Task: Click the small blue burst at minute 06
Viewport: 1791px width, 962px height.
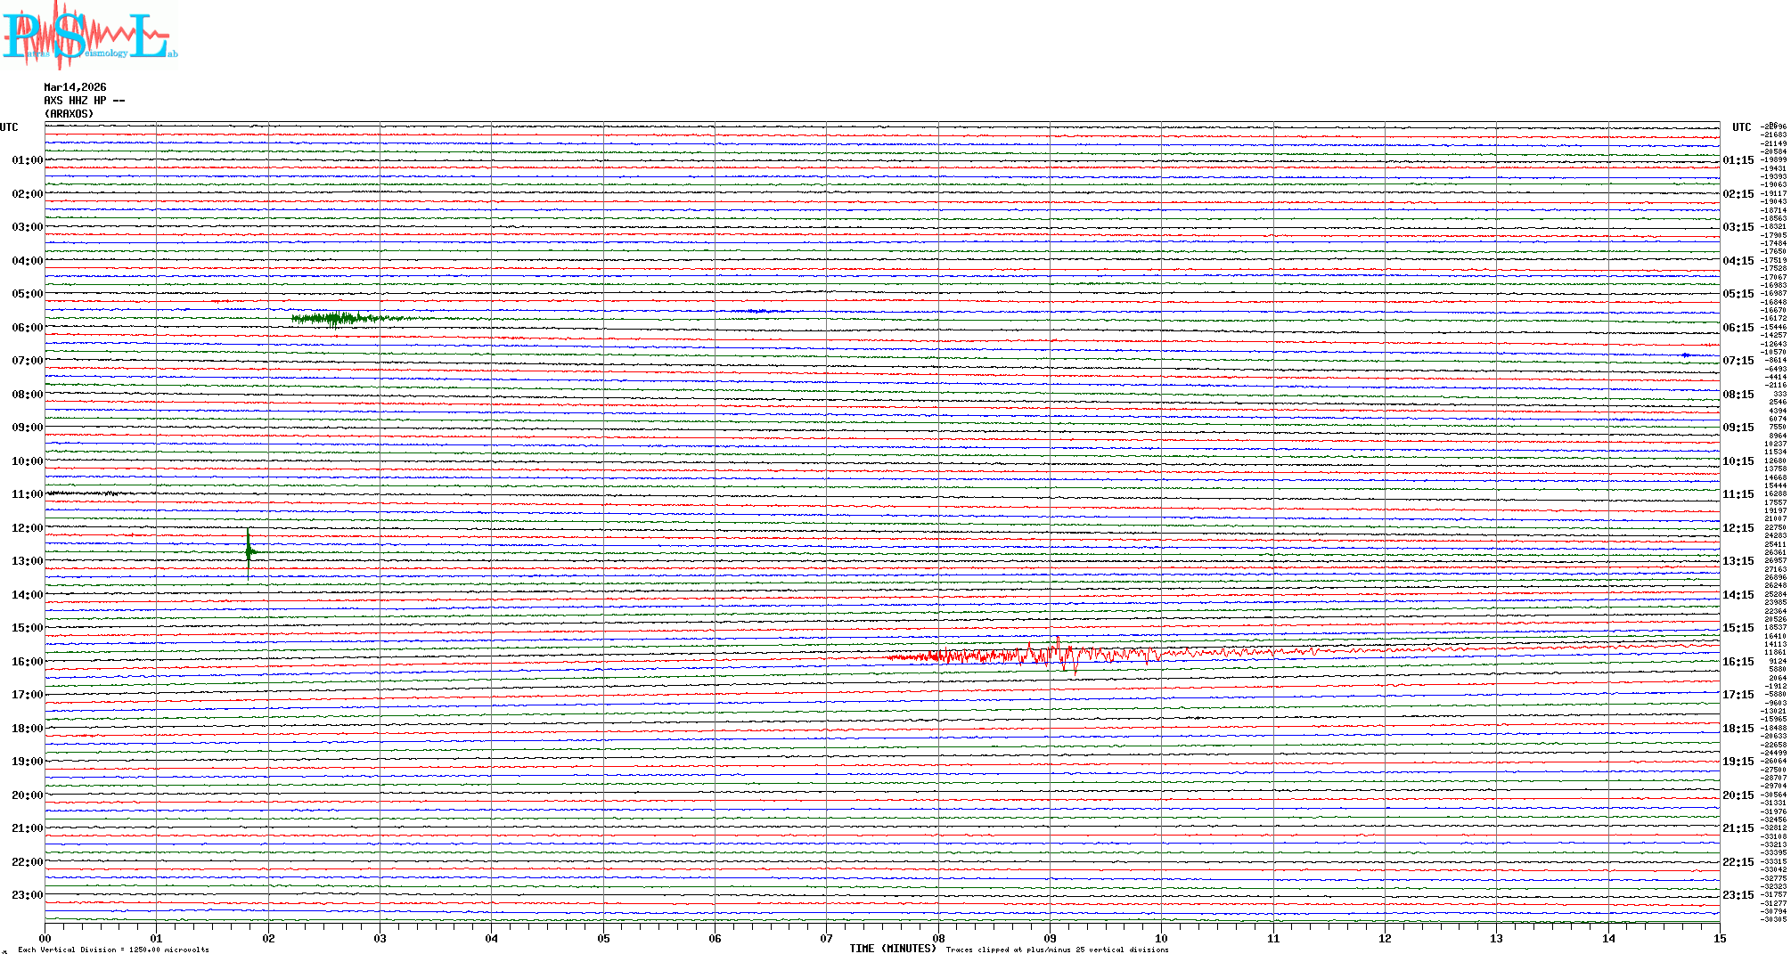Action: tap(757, 311)
